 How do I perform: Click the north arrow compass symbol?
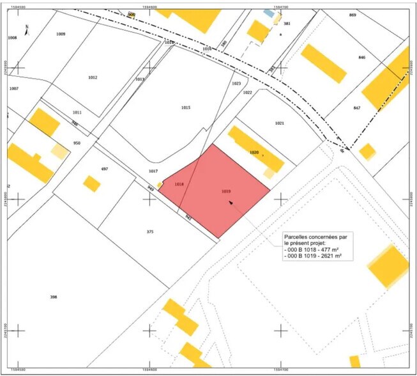27,28
